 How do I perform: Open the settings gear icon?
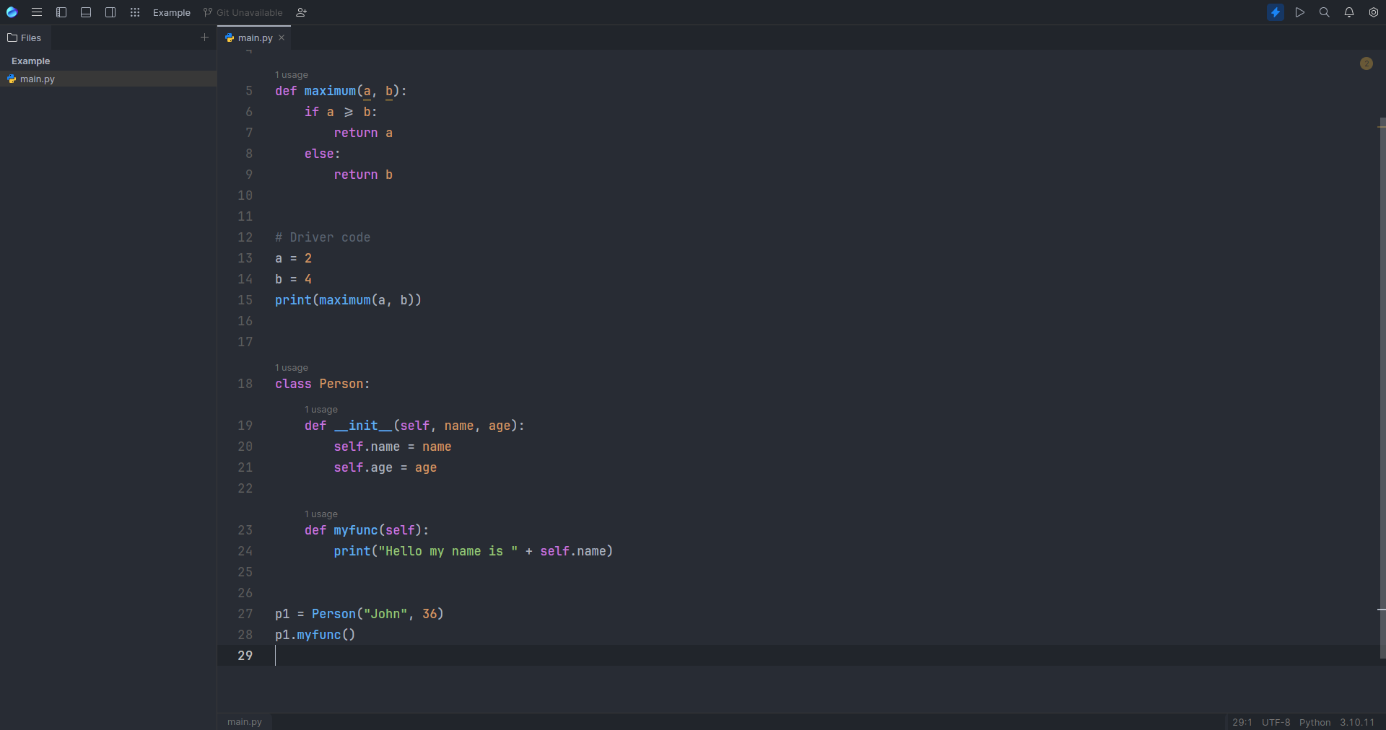tap(1374, 12)
